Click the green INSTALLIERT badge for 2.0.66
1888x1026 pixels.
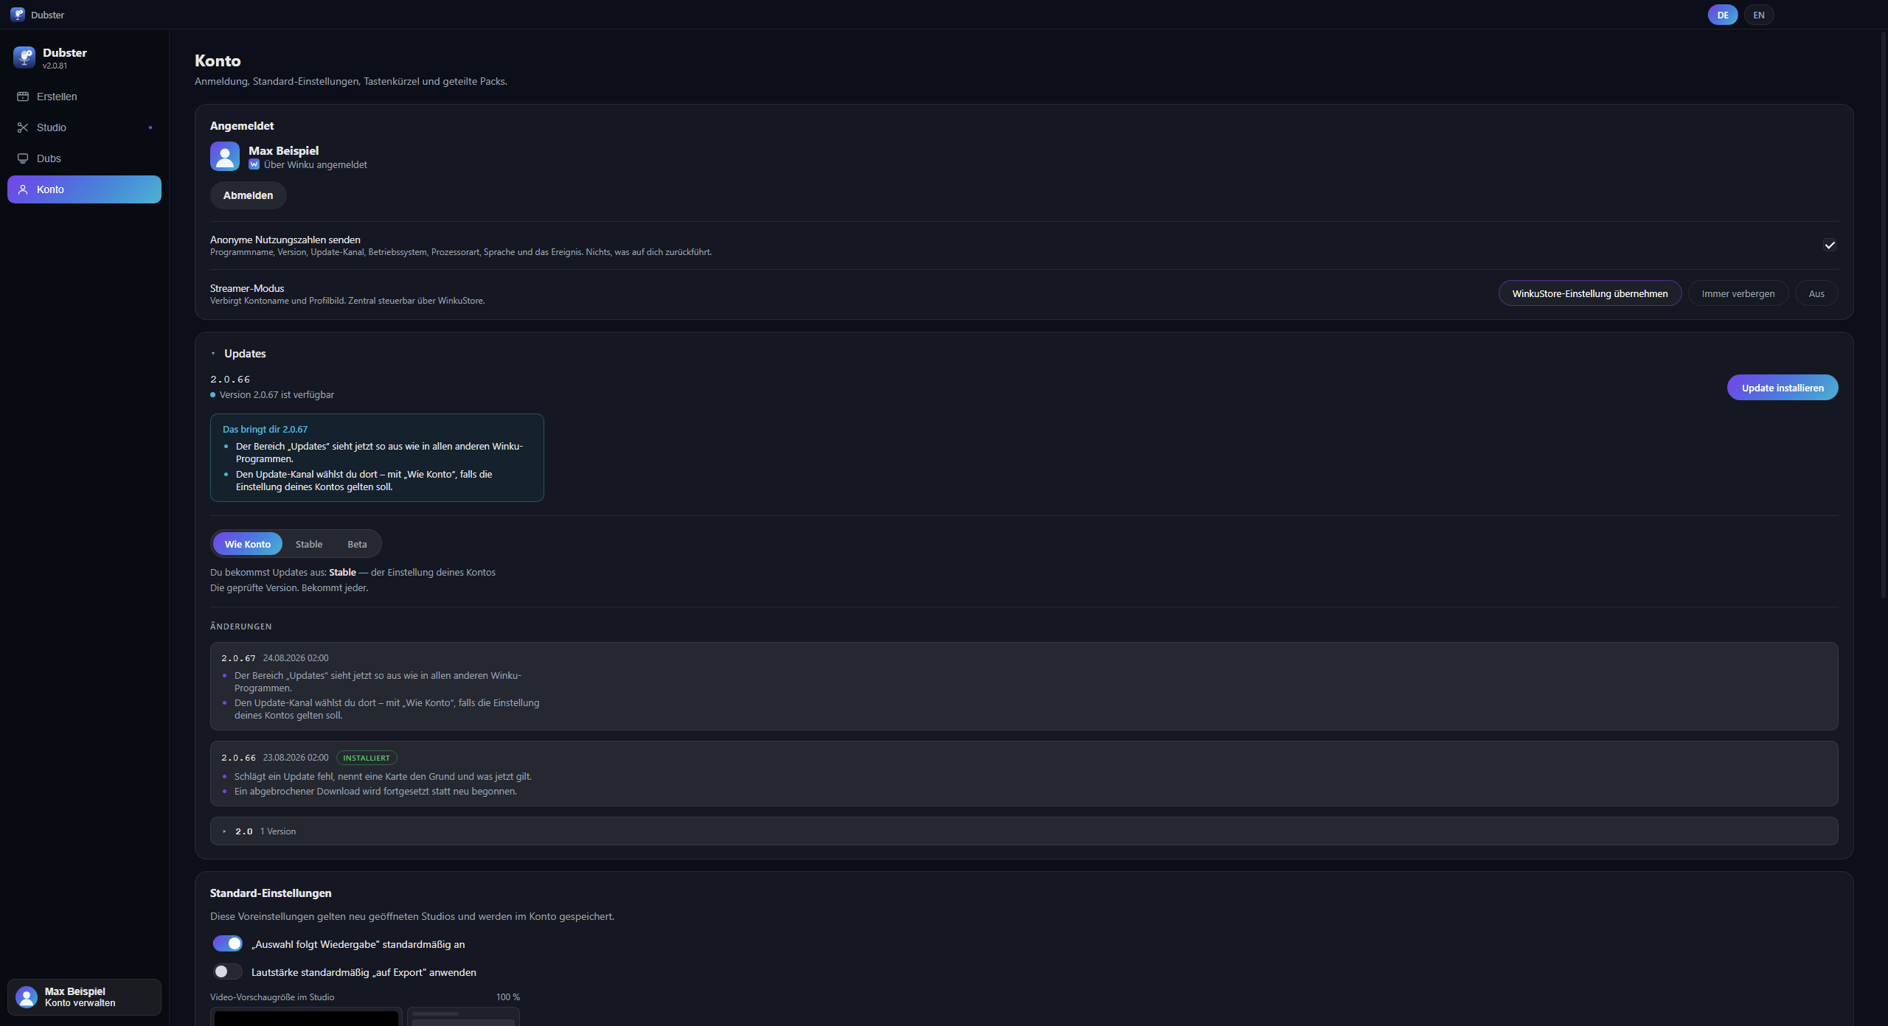coord(367,758)
